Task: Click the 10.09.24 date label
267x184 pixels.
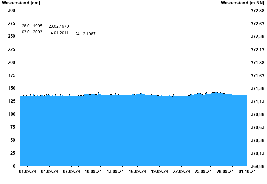Action: coord(93,171)
